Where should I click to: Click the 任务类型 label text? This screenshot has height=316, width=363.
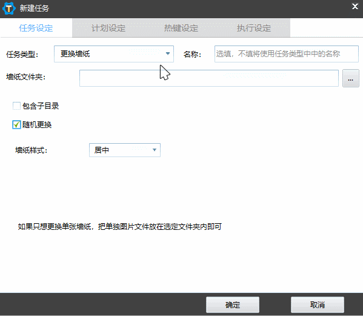22,55
